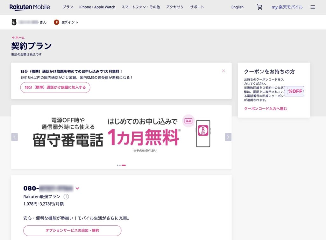Switch site language to English
This screenshot has height=240, width=326.
point(237,7)
